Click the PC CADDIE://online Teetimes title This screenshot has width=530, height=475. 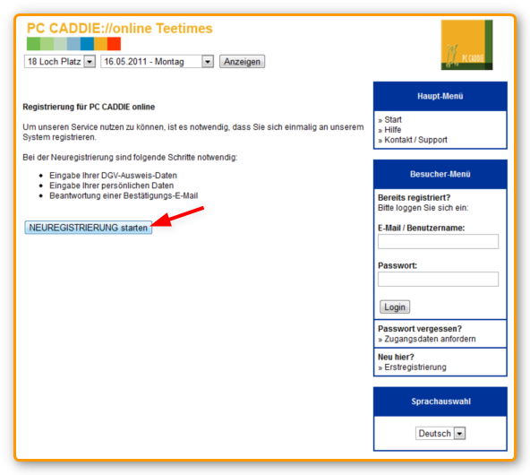pyautogui.click(x=120, y=29)
